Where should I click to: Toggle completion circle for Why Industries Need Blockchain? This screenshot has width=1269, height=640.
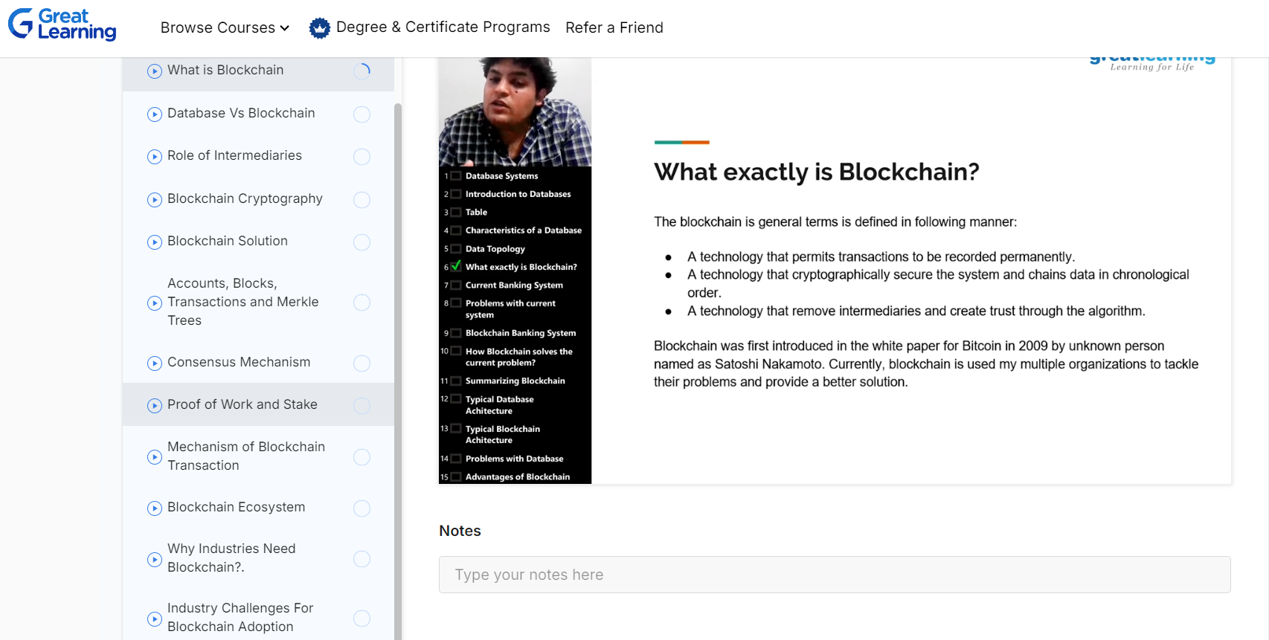coord(362,559)
